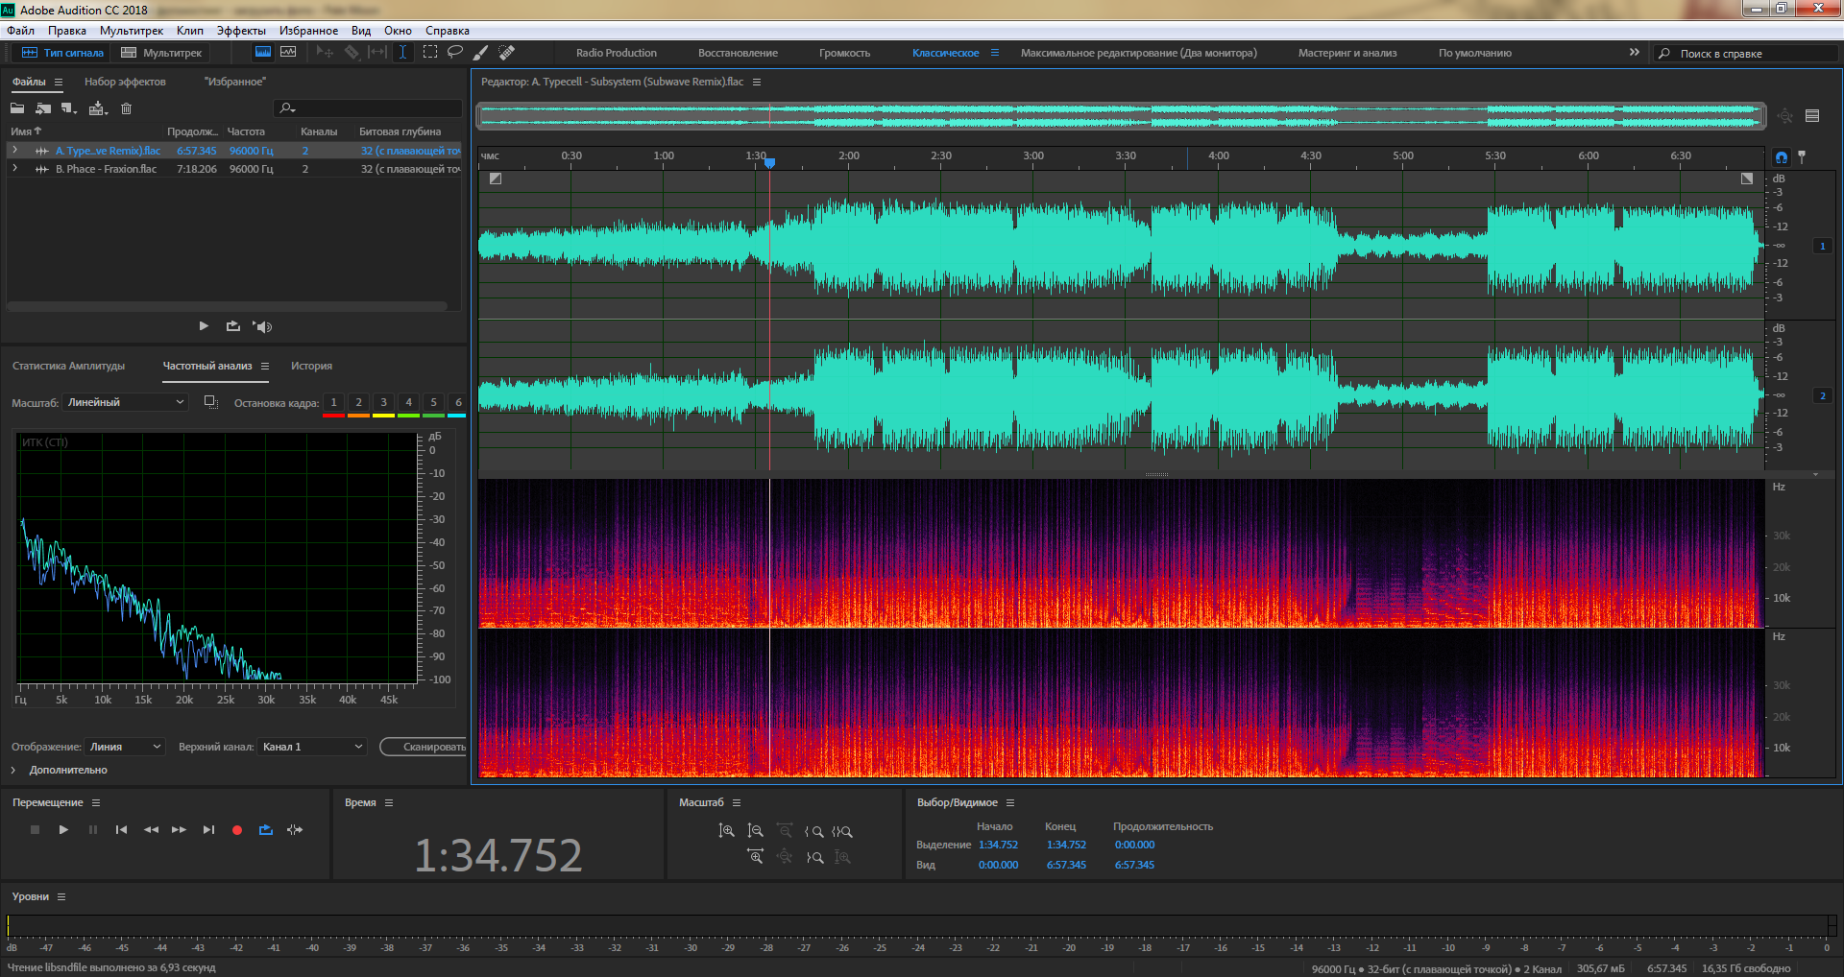The image size is (1844, 977).
Task: Click the delete trash icon in Files panel
Action: (126, 108)
